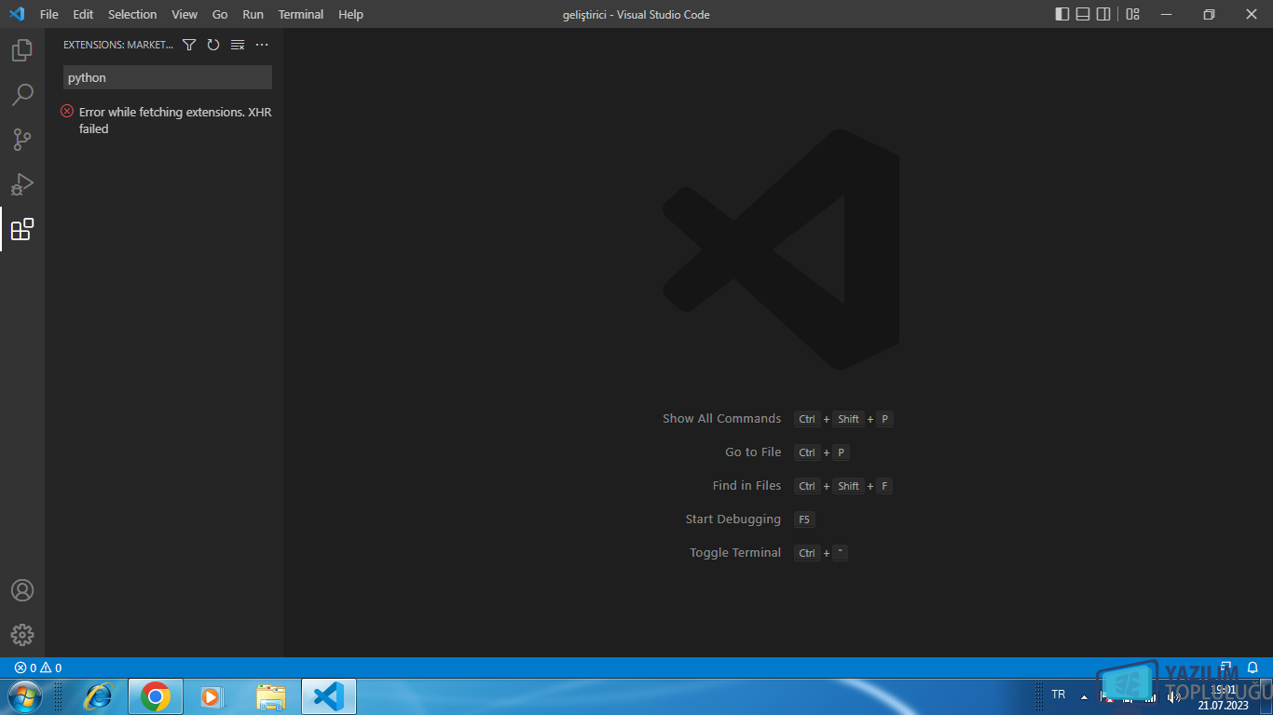
Task: Open the Windows Start button
Action: 23,695
